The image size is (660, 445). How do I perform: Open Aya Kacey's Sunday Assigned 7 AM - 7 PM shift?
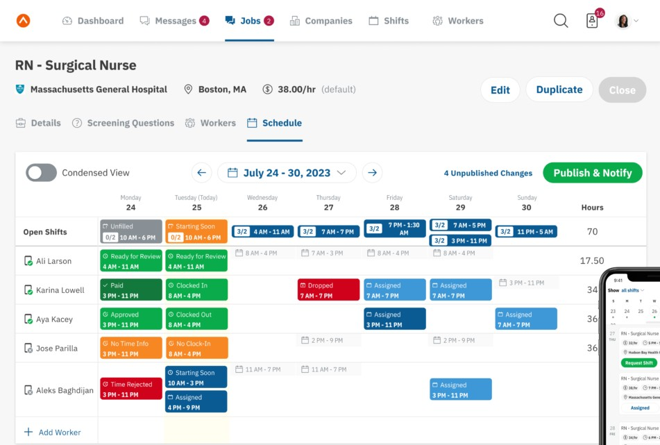(527, 319)
